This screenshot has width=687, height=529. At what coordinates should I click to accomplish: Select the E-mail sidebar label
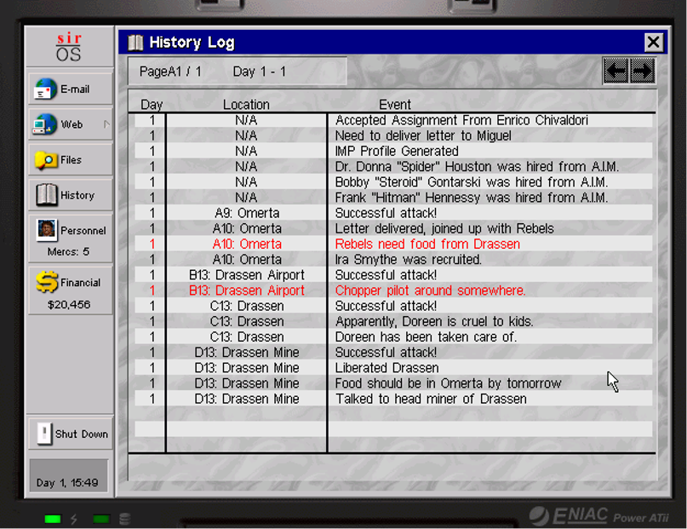(75, 89)
